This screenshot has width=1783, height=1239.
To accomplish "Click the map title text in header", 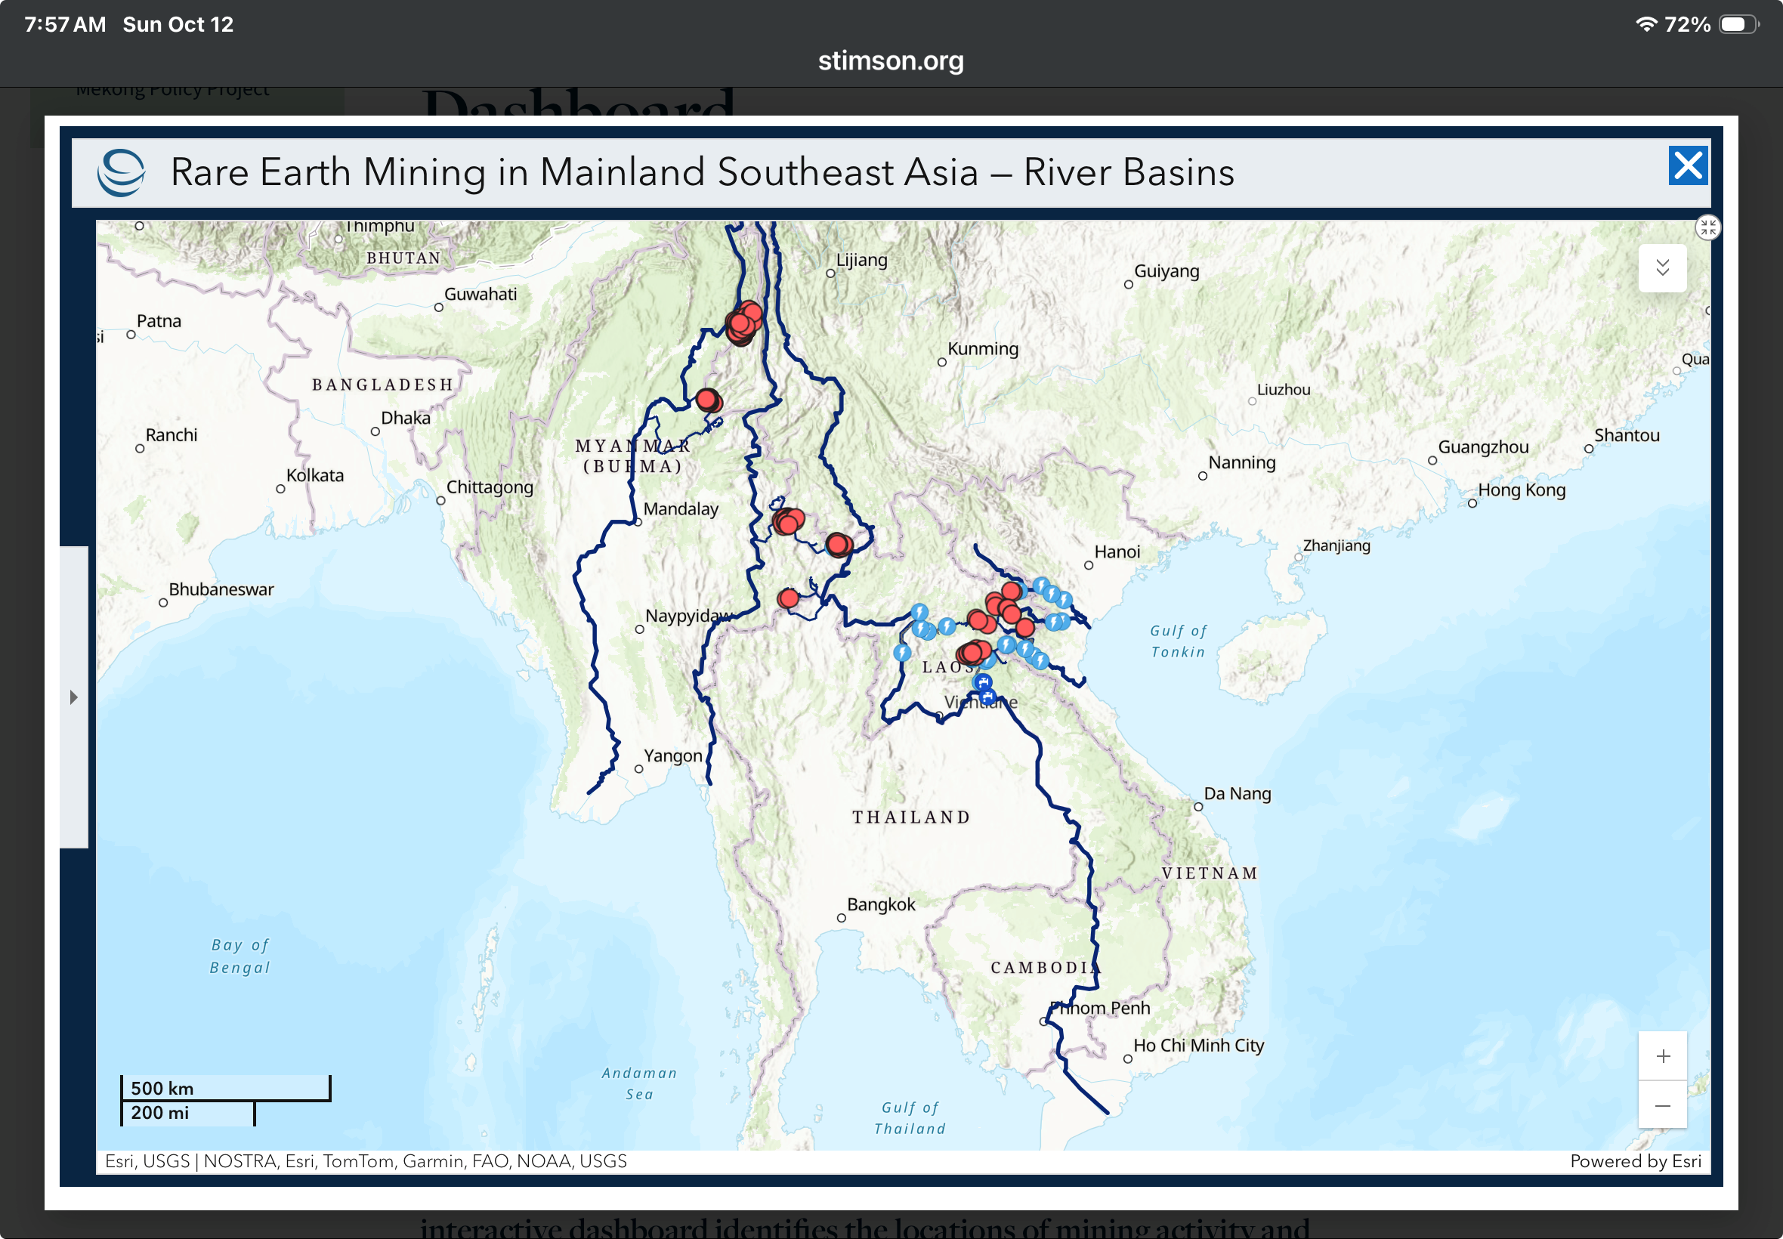I will [x=702, y=172].
